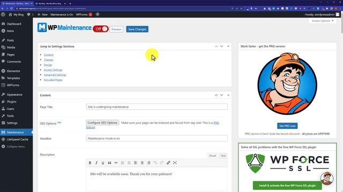This screenshot has width=343, height=192.
Task: Move Jump to Settings Sections panel down
Action: coord(221,46)
